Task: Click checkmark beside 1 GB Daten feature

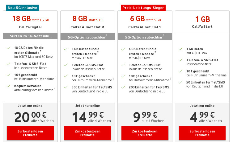Action: (180, 49)
